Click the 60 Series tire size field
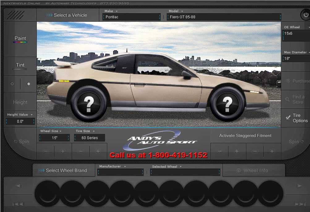 point(90,138)
